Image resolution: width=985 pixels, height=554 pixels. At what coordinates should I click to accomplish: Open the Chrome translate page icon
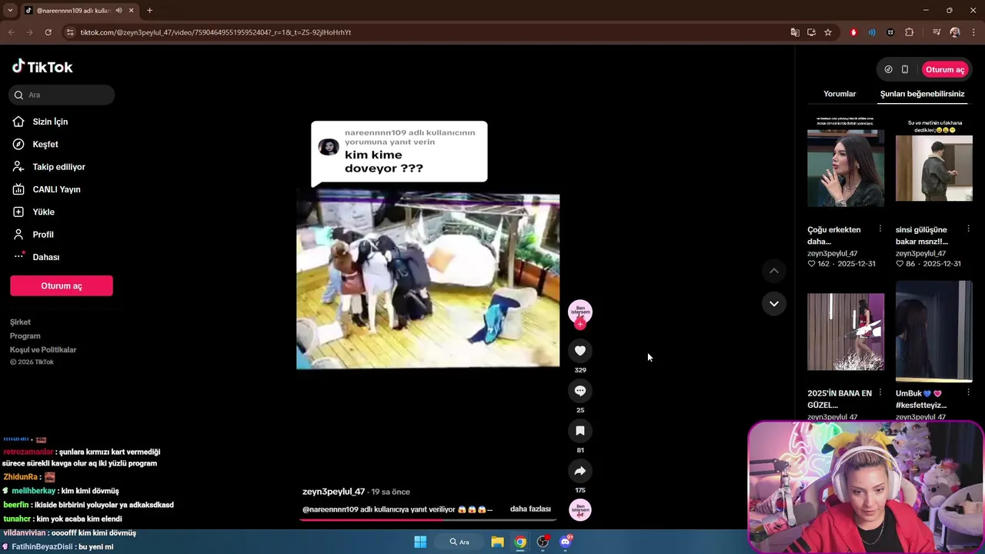pos(795,32)
